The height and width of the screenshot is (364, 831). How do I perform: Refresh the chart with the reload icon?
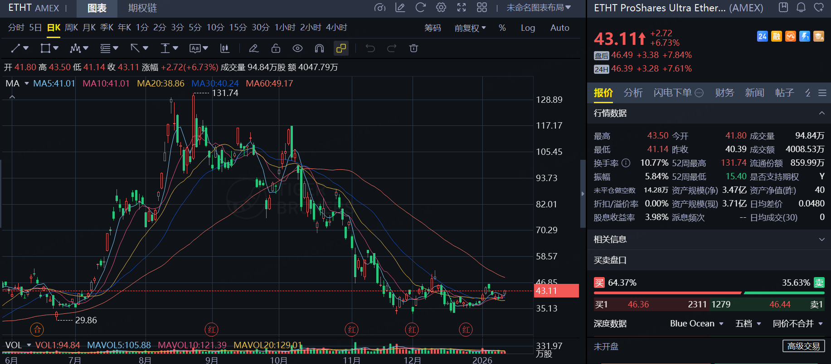coord(421,8)
